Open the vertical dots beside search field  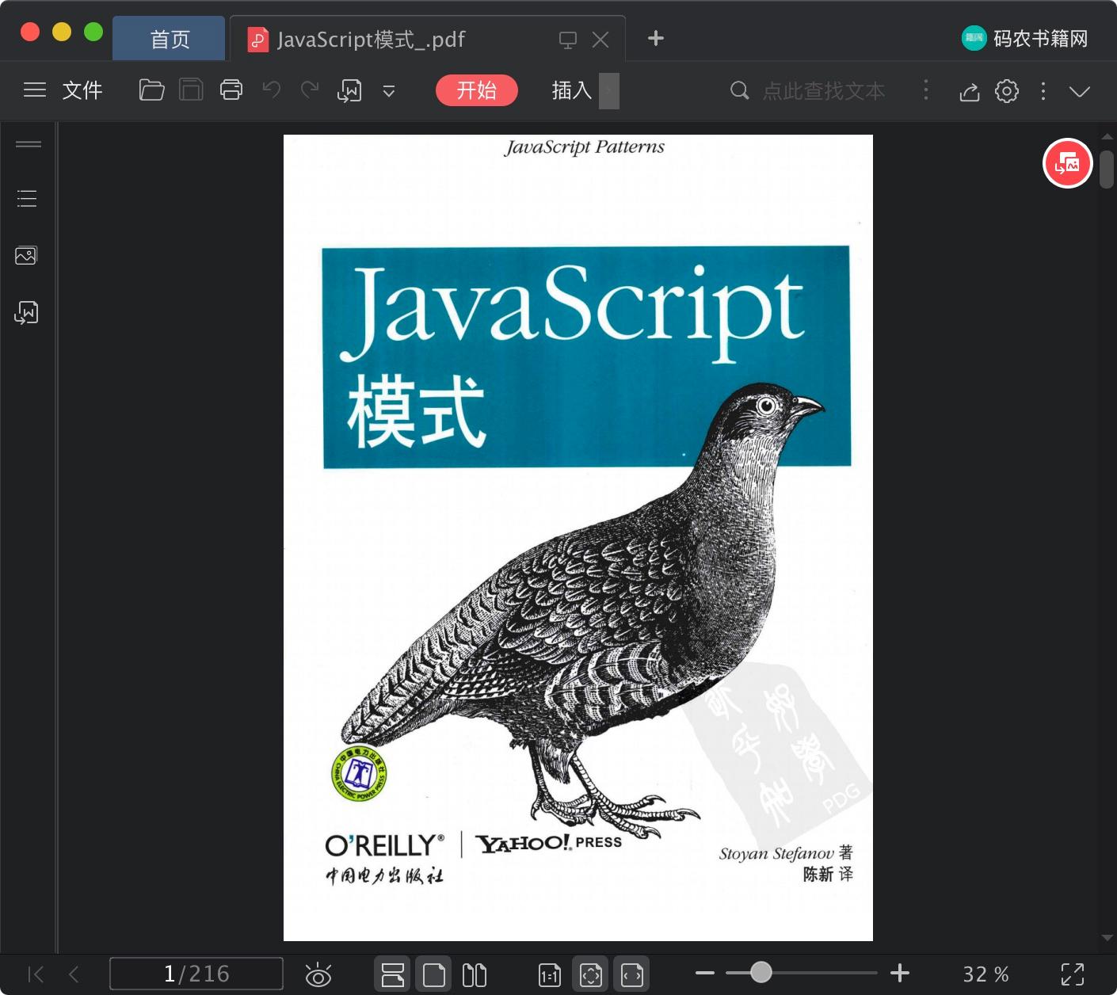(926, 90)
